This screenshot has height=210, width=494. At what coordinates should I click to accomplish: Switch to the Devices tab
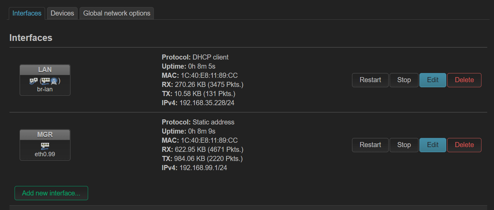pos(62,13)
